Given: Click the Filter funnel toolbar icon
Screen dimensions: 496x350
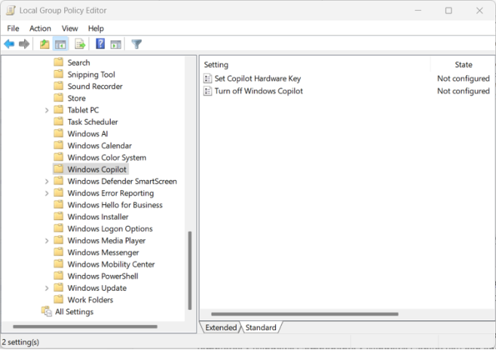Looking at the screenshot, I should (136, 44).
